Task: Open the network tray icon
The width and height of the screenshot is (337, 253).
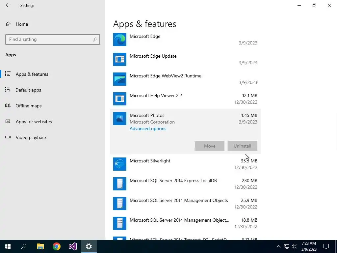Action: 287,246
